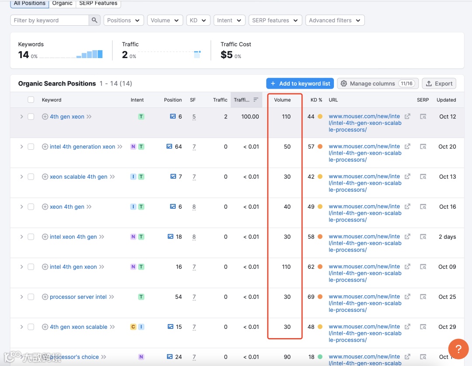Click the Export button
Screen dimensions: 472x366
tap(439, 83)
